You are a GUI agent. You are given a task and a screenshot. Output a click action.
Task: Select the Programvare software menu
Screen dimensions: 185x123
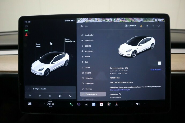pyautogui.click(x=93, y=94)
